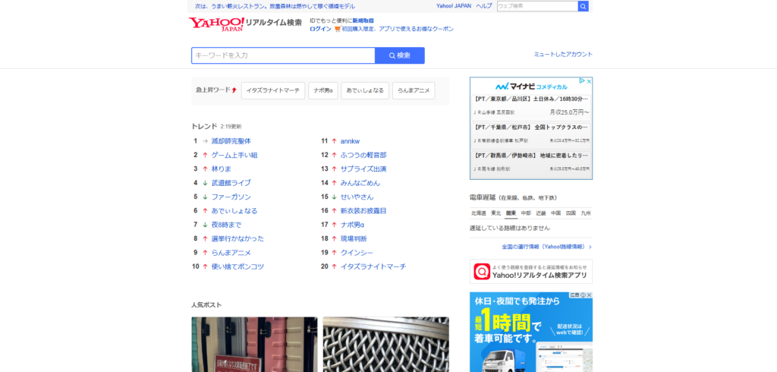
Task: Click the Yahoo! realtime search app icon
Action: click(482, 271)
